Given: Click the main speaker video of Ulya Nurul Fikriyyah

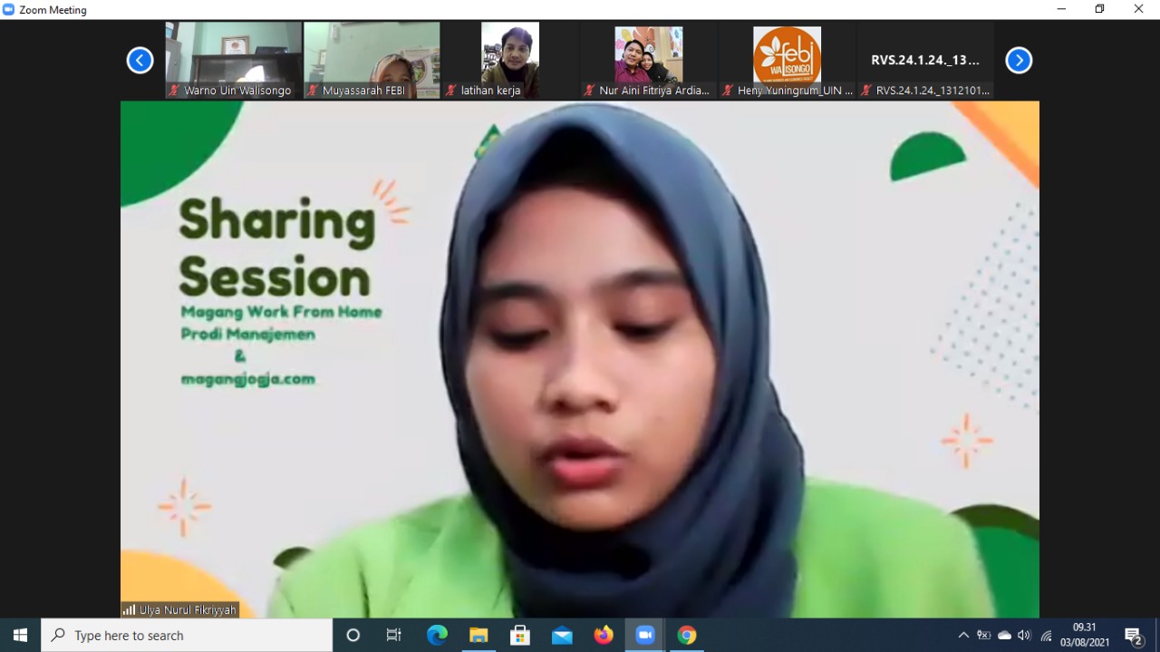Looking at the screenshot, I should pos(580,359).
